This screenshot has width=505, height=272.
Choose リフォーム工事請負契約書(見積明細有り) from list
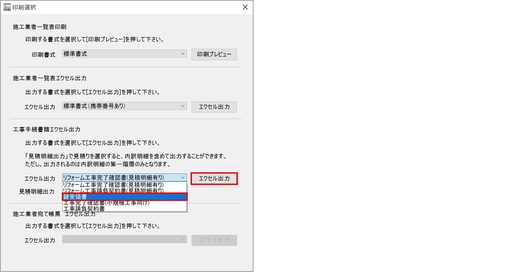point(114,191)
